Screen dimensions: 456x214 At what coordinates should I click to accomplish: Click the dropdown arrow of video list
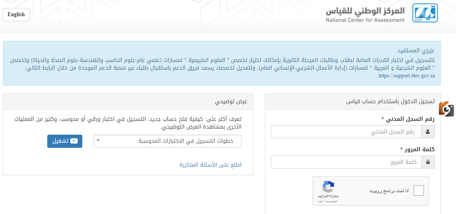(x=98, y=140)
